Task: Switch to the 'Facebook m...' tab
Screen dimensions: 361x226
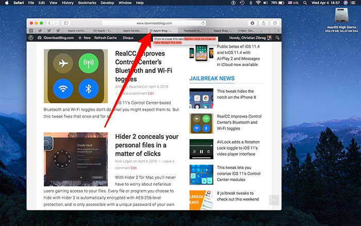Action: coord(193,30)
